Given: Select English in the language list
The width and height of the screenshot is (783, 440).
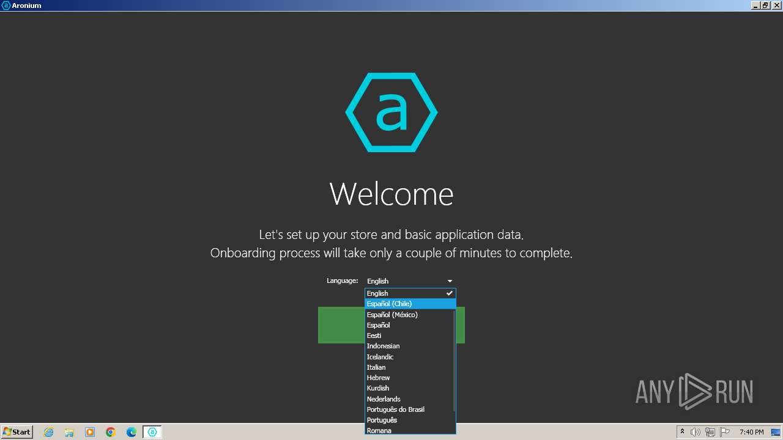Looking at the screenshot, I should click(x=410, y=293).
